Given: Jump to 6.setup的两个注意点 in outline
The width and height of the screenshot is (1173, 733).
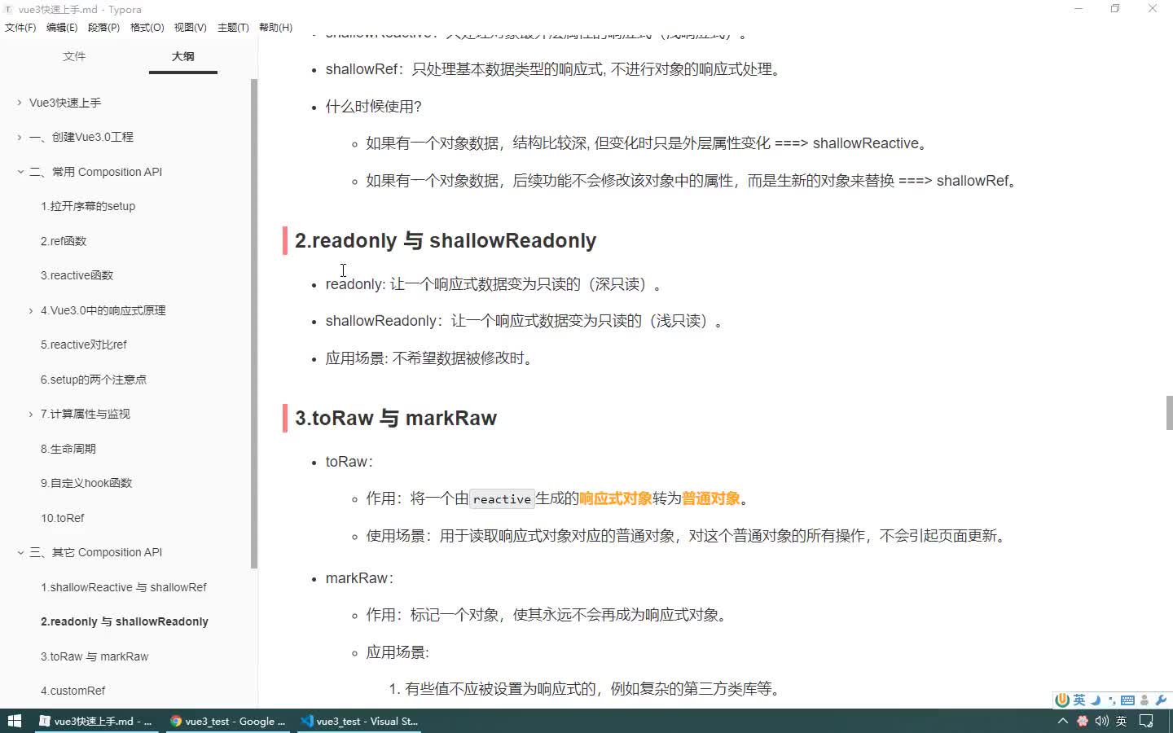Looking at the screenshot, I should pyautogui.click(x=94, y=380).
